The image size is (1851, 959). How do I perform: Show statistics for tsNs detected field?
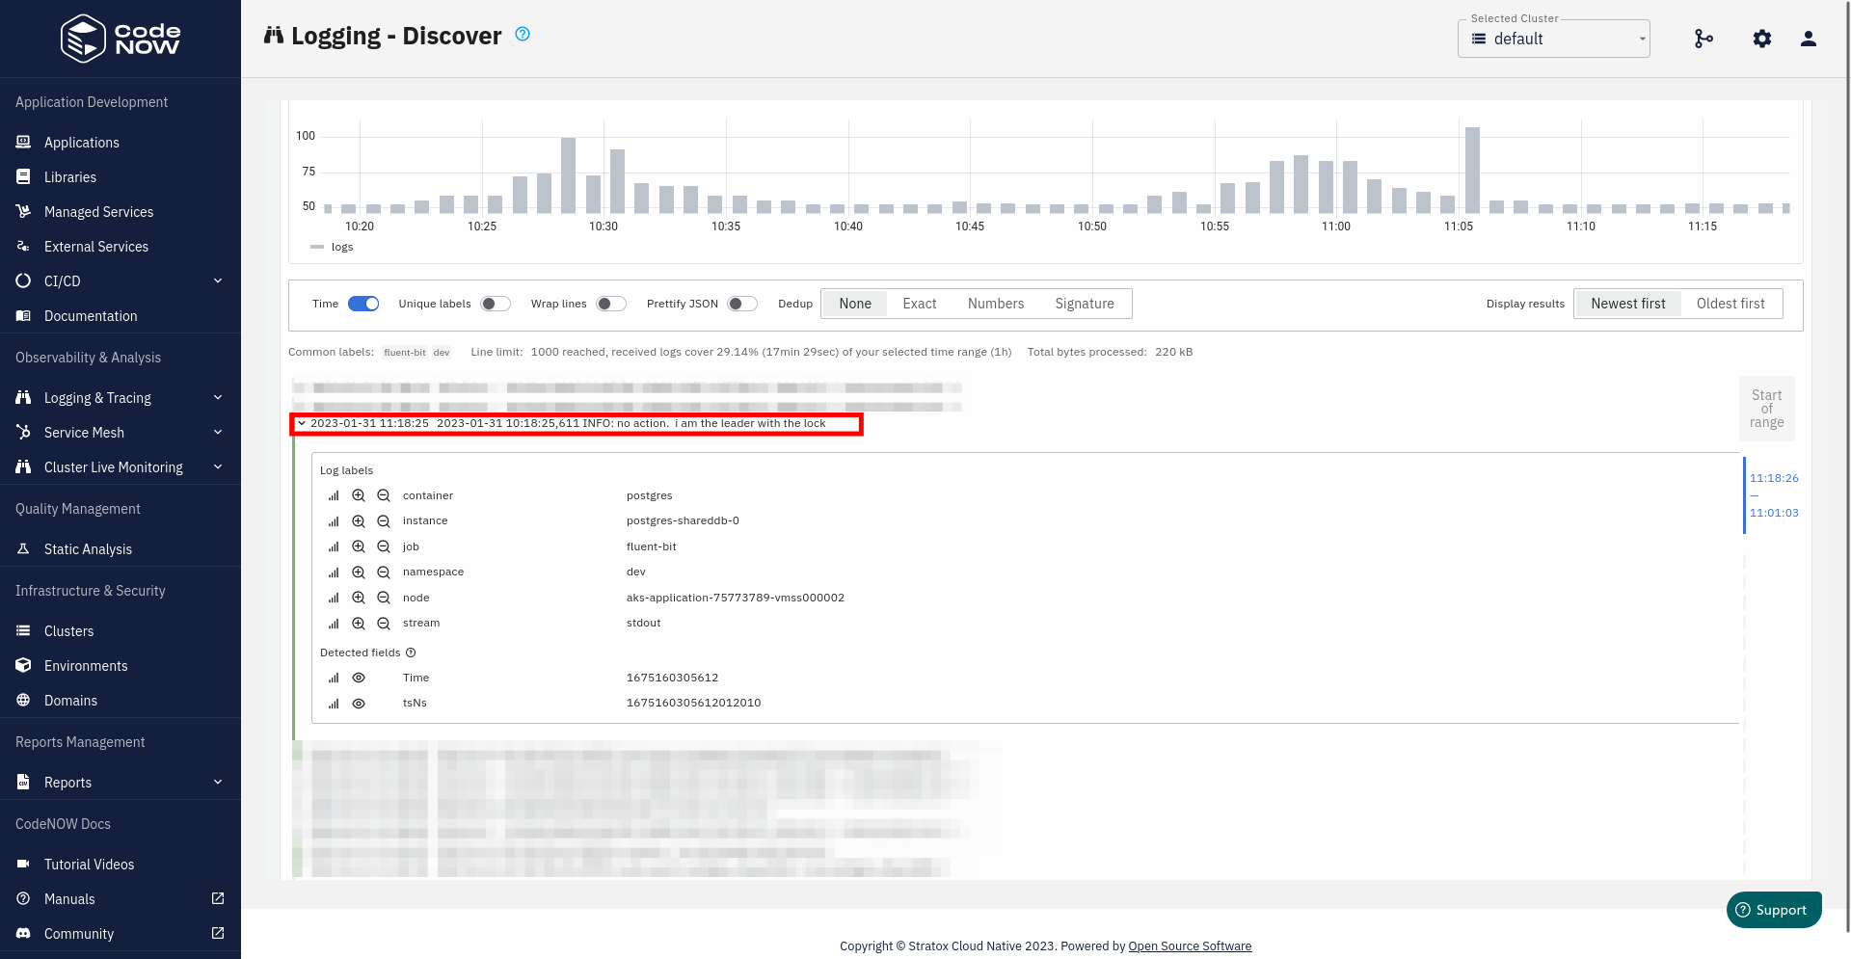334,703
